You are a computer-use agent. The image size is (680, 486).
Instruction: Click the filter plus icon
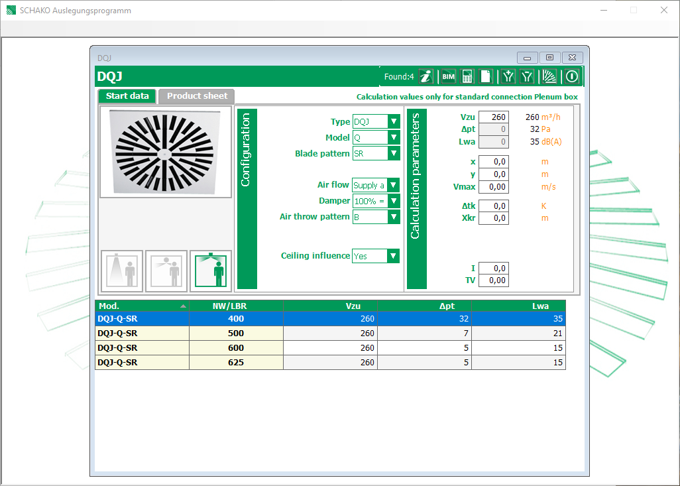[508, 76]
